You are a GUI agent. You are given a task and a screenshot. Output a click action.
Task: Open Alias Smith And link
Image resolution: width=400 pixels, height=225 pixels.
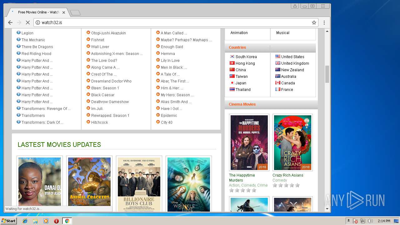click(x=176, y=102)
